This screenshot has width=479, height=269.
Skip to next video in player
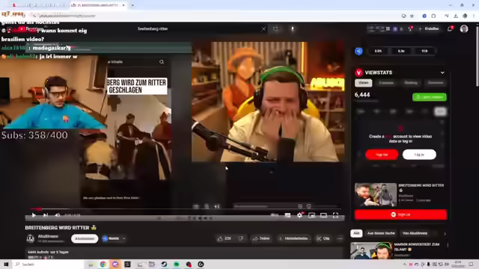pos(46,215)
